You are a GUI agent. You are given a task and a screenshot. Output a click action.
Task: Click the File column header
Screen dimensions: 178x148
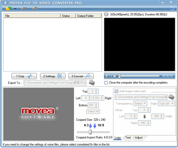coord(32,16)
